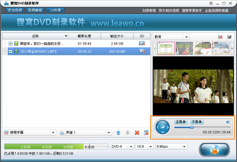
Task: Click the 子菜单 submenu button
Action: (x=197, y=122)
